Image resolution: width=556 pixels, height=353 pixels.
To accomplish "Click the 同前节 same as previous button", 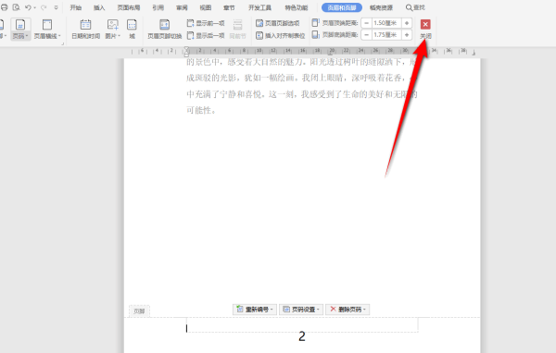I will 237,29.
